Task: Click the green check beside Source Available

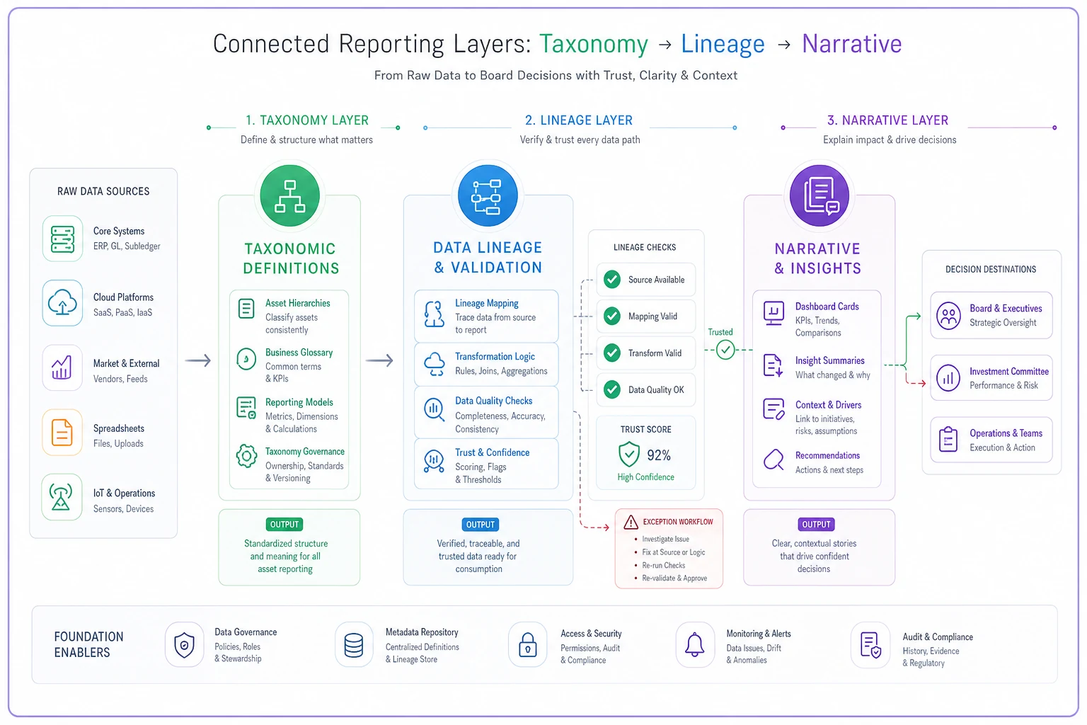Action: [612, 280]
